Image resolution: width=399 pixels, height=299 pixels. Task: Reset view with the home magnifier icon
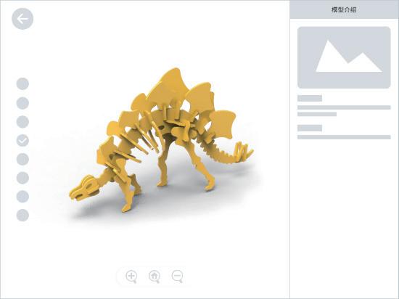point(155,276)
